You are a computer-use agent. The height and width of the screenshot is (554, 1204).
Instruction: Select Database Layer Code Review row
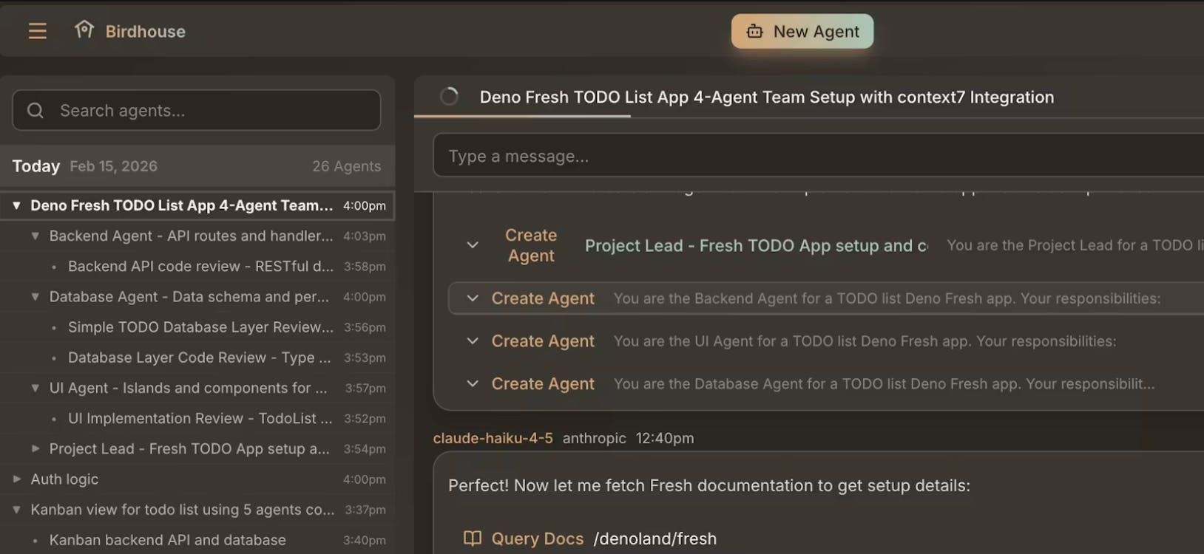[197, 358]
